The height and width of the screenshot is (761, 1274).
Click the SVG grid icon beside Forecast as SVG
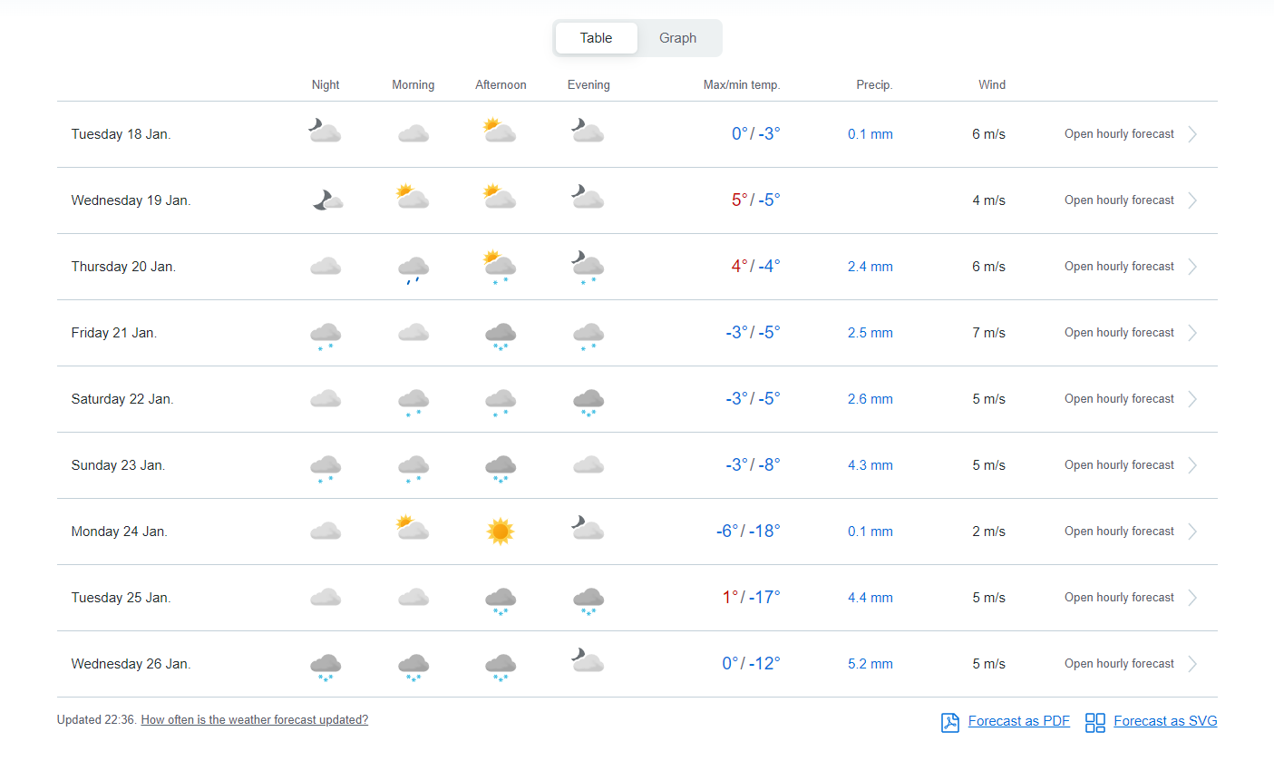click(1095, 722)
